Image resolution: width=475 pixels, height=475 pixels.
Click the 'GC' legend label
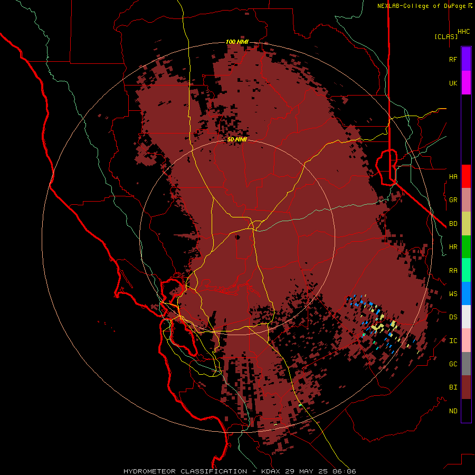pyautogui.click(x=453, y=364)
